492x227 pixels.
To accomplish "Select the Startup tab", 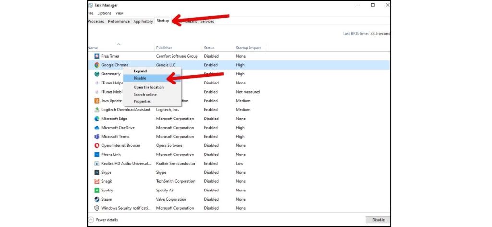I will (x=162, y=21).
